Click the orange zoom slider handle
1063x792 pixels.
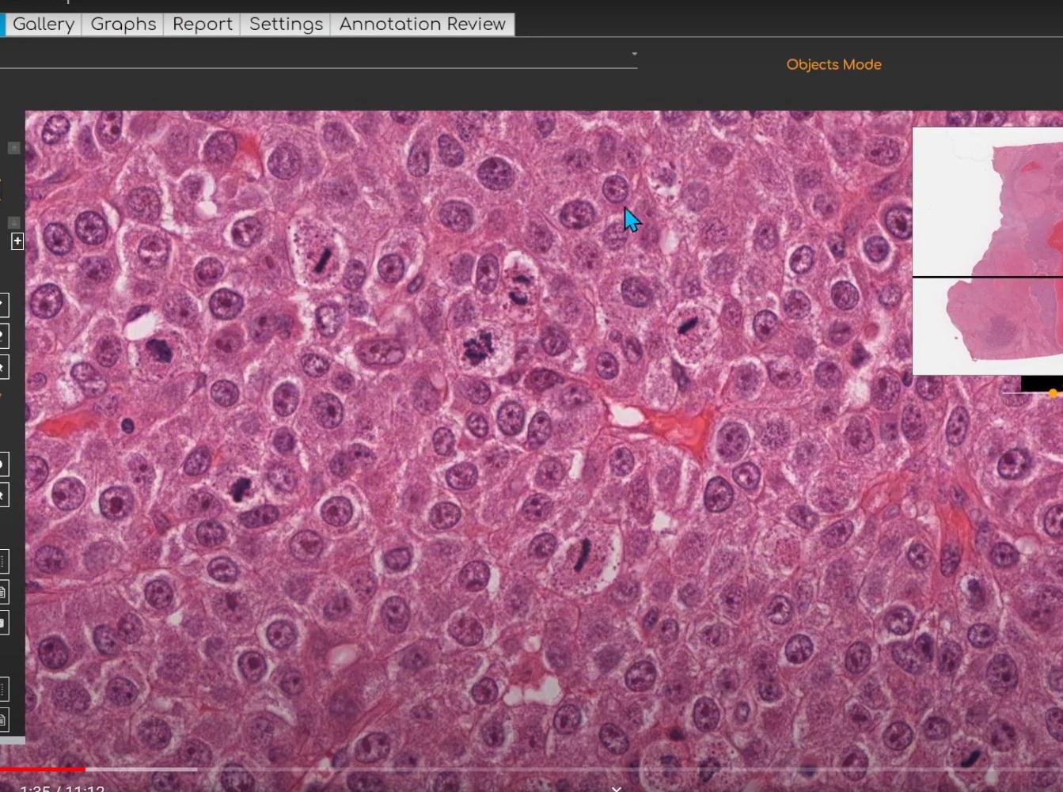(1053, 392)
